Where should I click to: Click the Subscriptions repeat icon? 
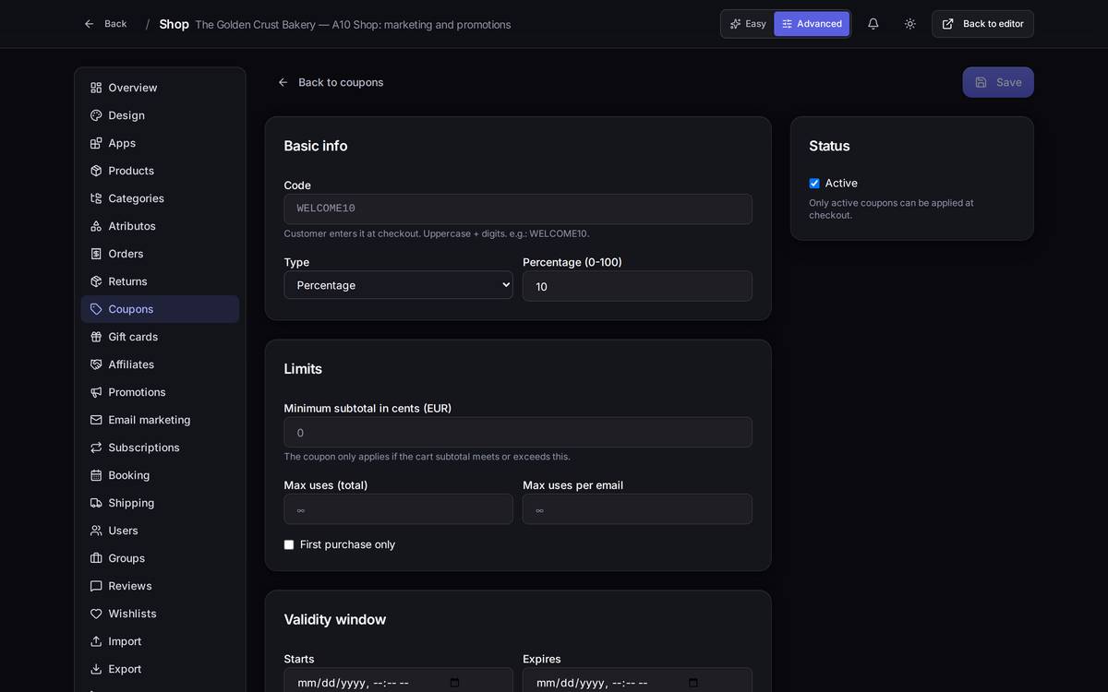tap(96, 447)
